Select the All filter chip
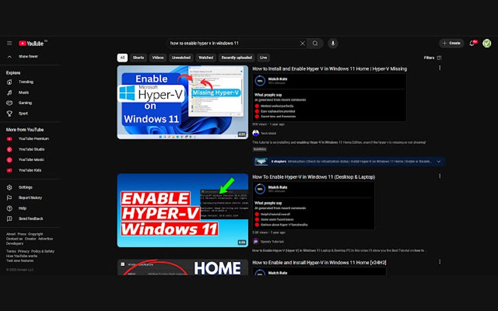Image resolution: width=498 pixels, height=311 pixels. point(122,58)
